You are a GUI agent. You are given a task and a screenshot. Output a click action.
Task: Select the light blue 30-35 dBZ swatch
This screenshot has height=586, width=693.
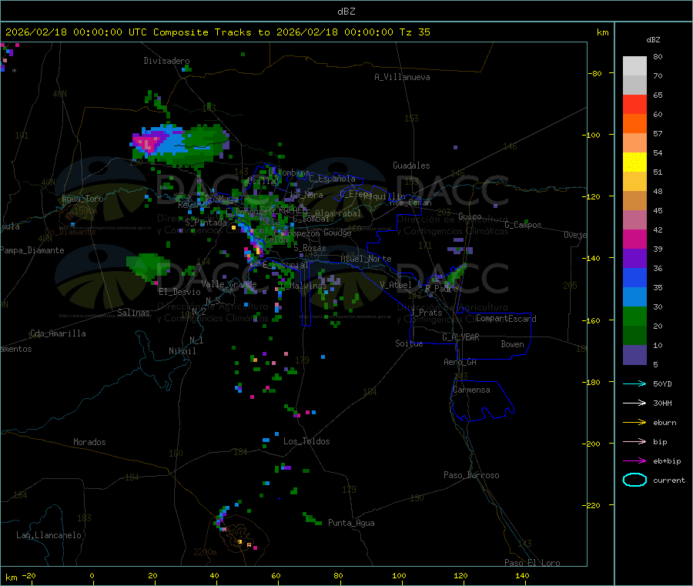click(x=634, y=296)
